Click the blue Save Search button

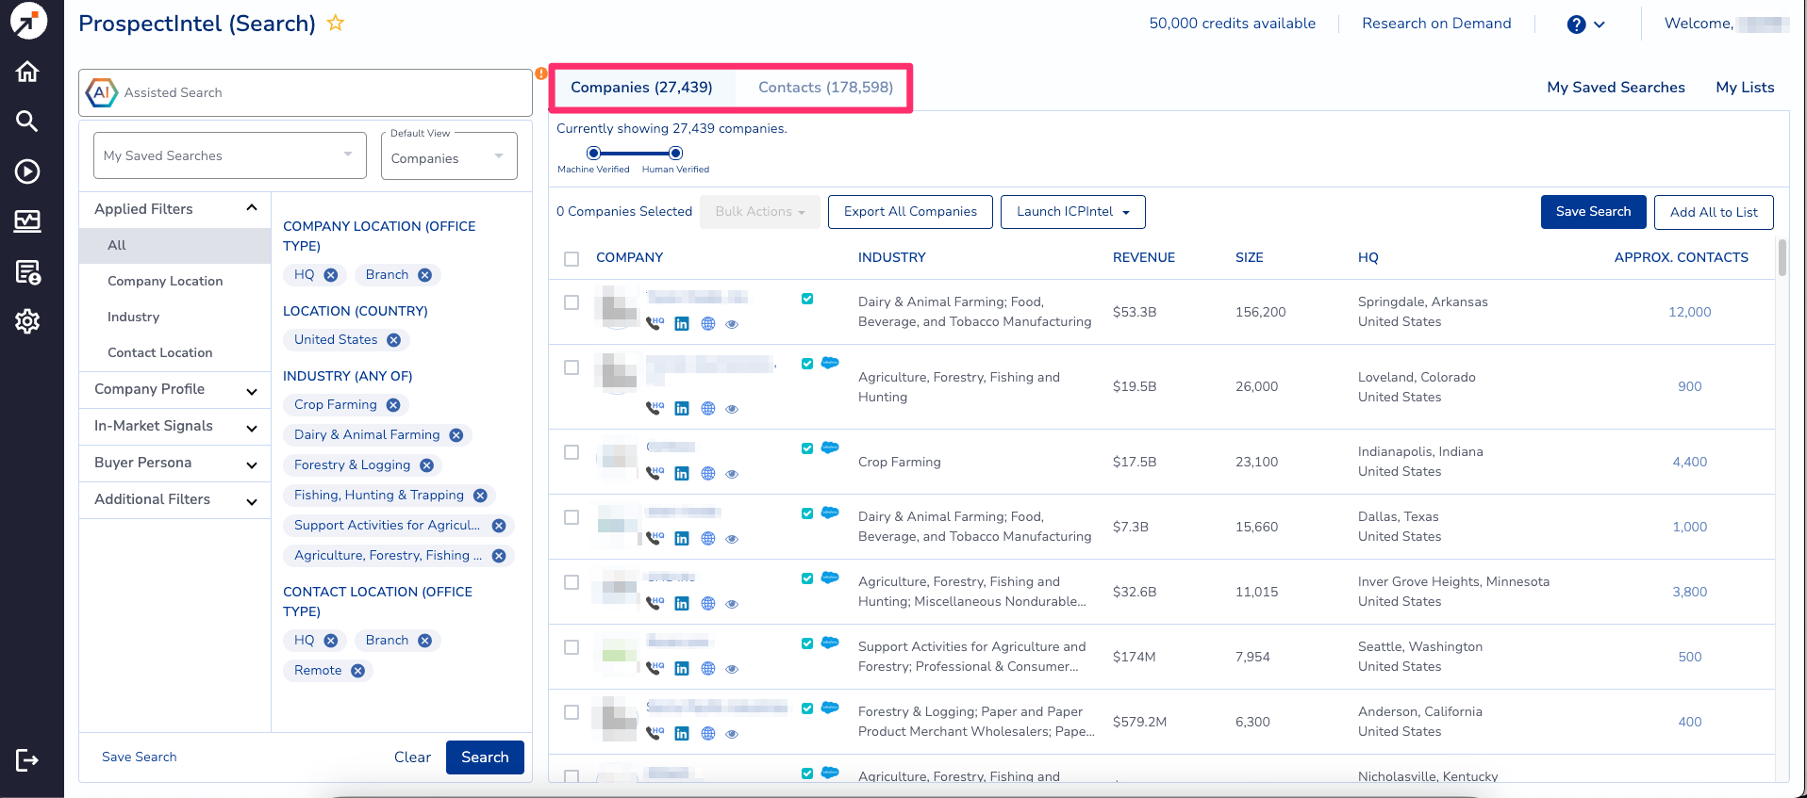click(1593, 212)
